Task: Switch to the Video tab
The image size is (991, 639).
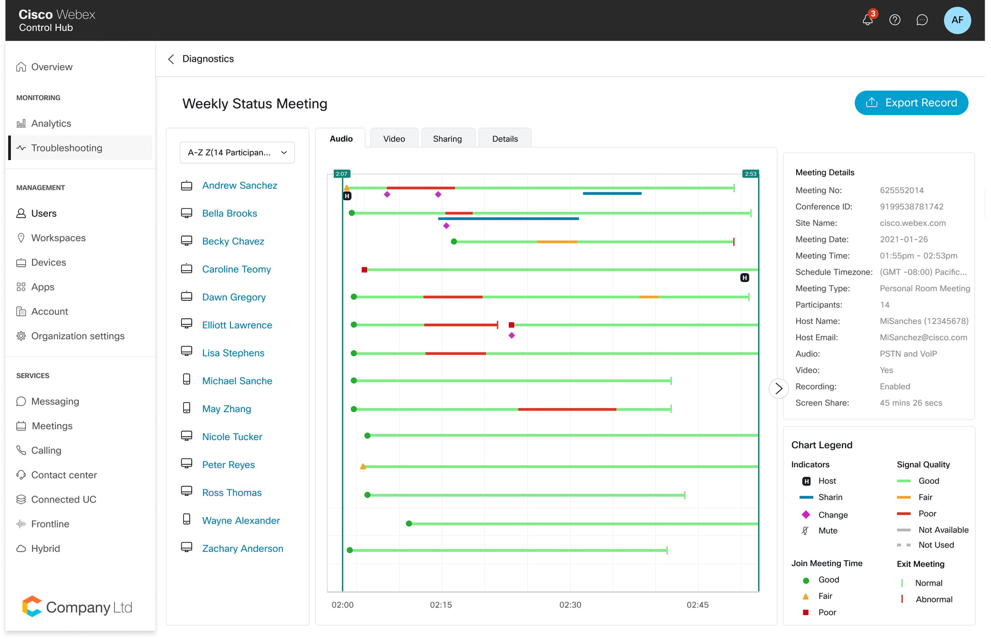Action: click(394, 139)
